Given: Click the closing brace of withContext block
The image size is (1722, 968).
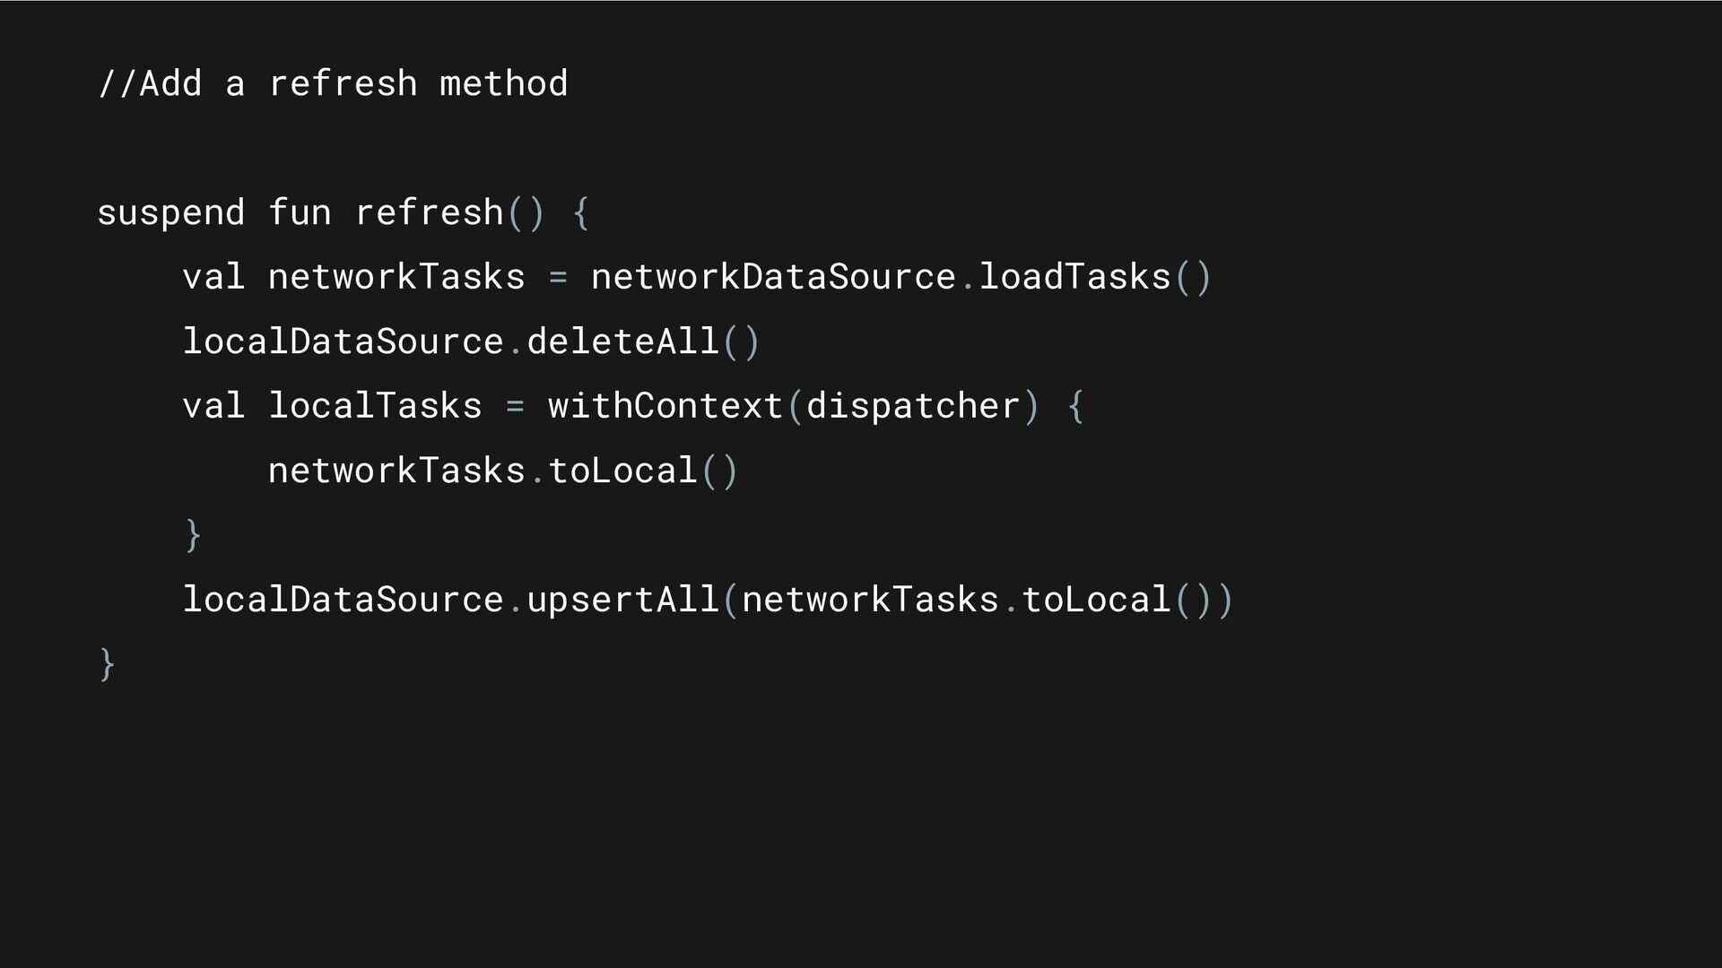Looking at the screenshot, I should tap(192, 535).
